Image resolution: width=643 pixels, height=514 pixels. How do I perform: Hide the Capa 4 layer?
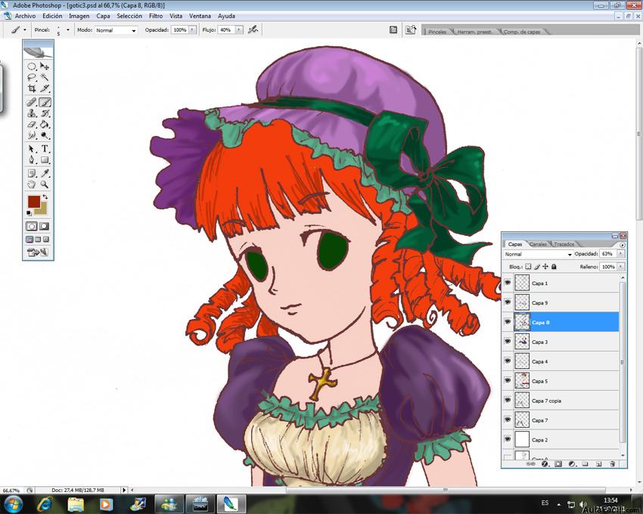(508, 361)
